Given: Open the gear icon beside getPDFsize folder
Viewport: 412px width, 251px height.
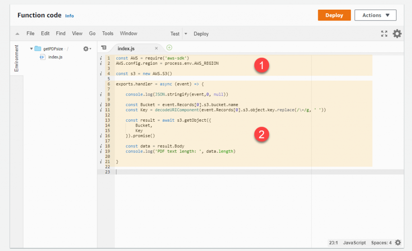Looking at the screenshot, I should coord(86,48).
